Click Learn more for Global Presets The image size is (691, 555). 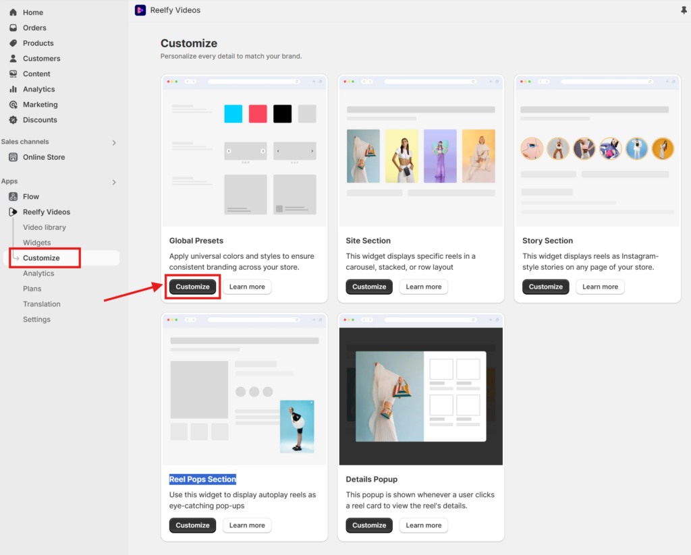[247, 287]
